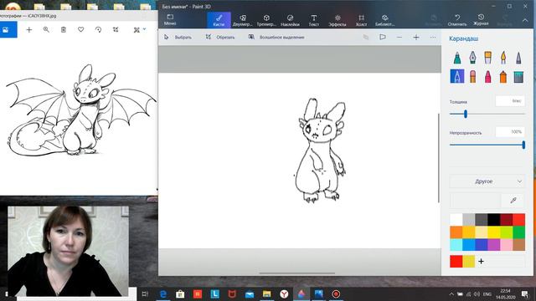Open the Текст text tab
The image size is (536, 301).
tap(313, 20)
